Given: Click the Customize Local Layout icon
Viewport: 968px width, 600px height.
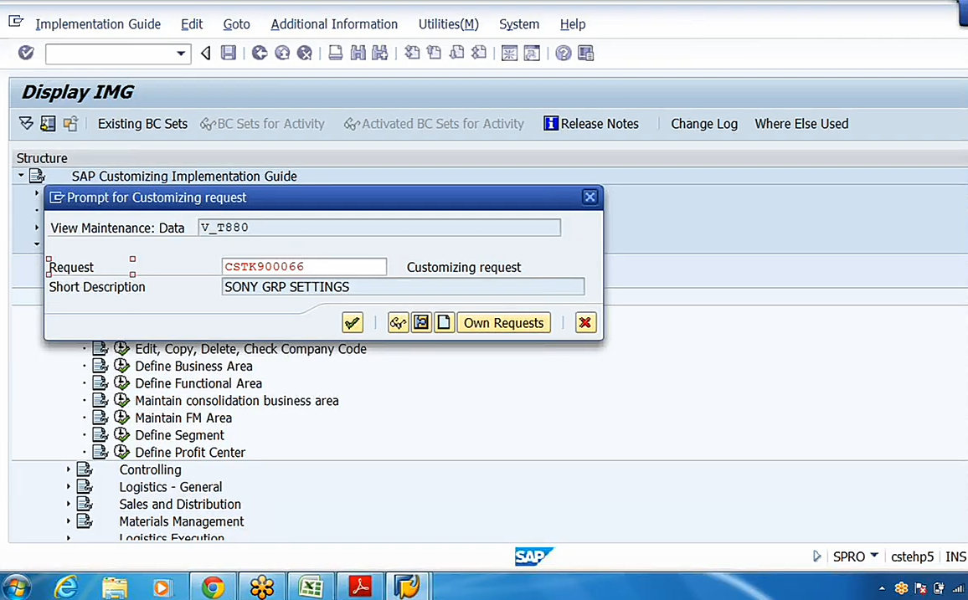Looking at the screenshot, I should (585, 53).
